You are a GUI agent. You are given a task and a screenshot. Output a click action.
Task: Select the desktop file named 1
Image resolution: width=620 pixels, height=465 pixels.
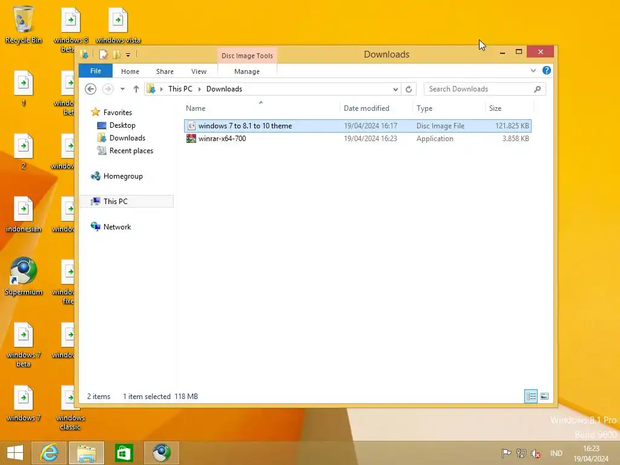pyautogui.click(x=24, y=88)
